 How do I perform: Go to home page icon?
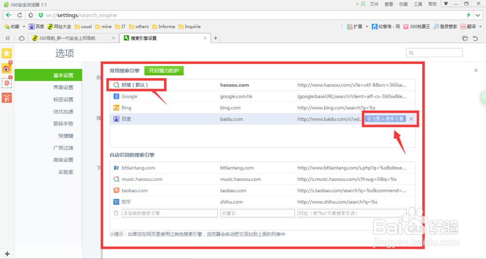click(x=30, y=15)
